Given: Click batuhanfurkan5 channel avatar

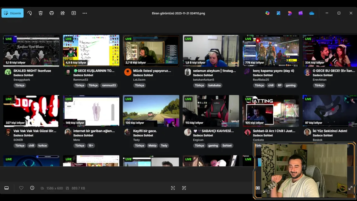Looking at the screenshot, I should coord(188,72).
